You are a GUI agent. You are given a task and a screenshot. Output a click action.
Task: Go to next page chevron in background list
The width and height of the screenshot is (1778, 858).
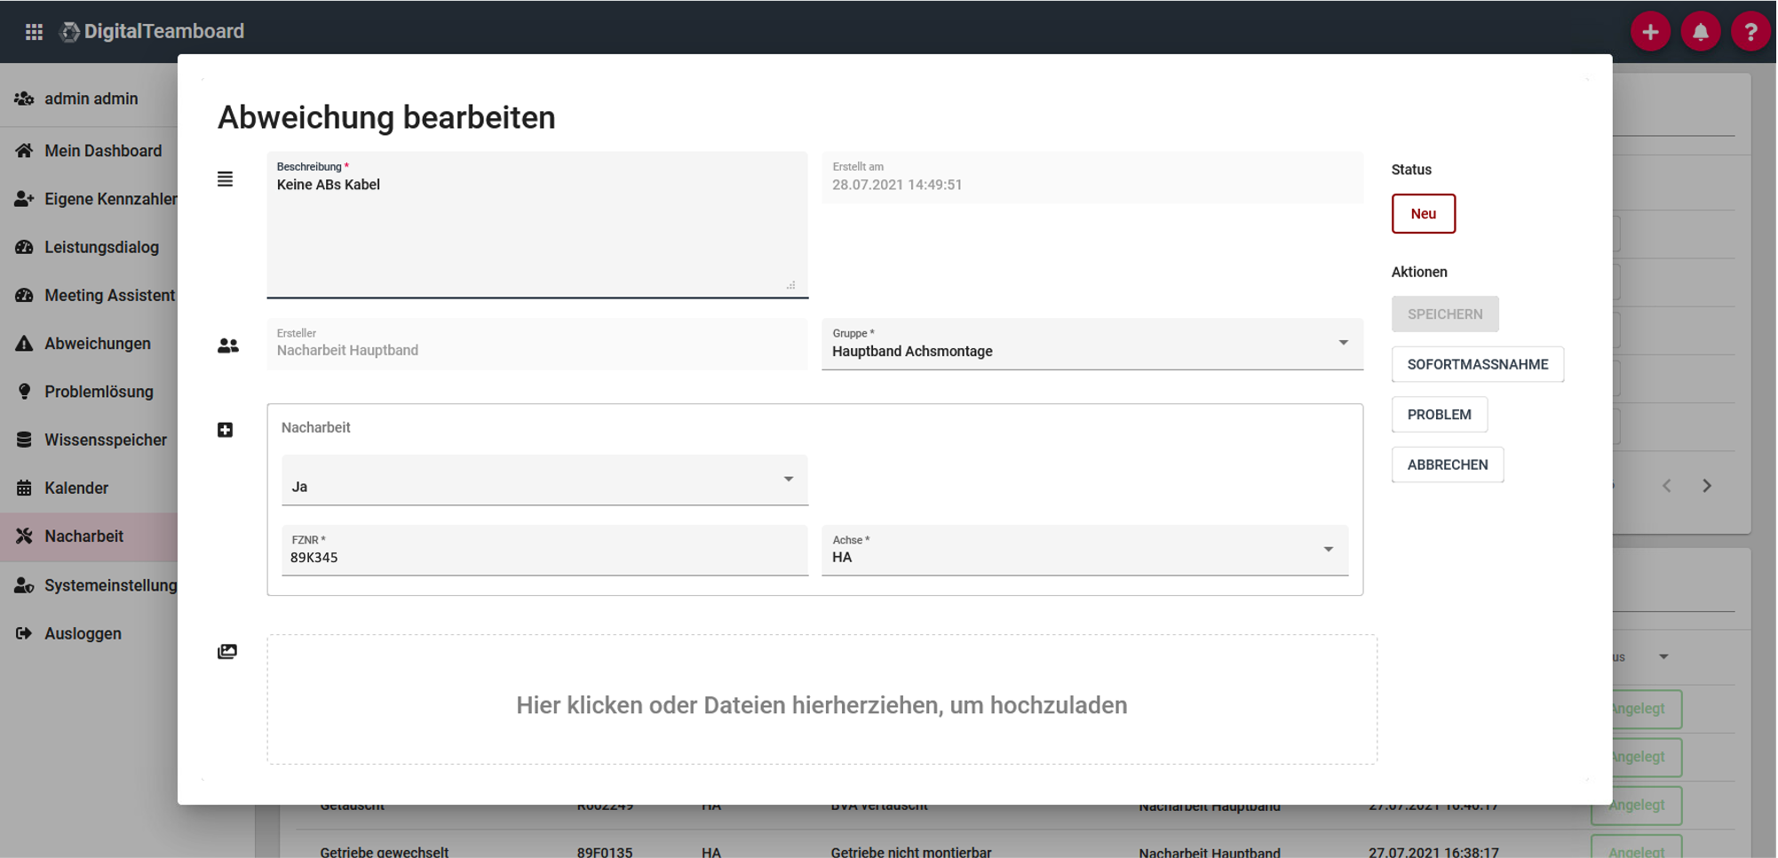point(1707,486)
